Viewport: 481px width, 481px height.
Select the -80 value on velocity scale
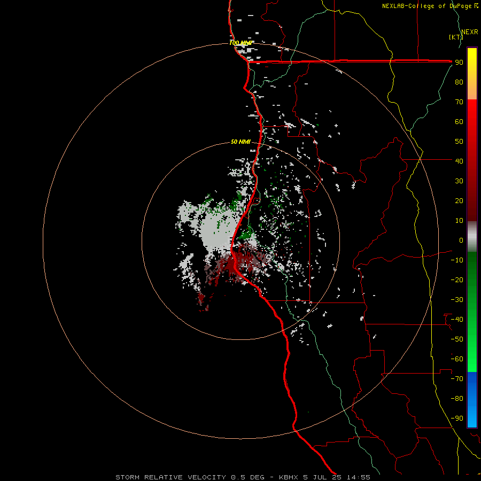point(457,399)
